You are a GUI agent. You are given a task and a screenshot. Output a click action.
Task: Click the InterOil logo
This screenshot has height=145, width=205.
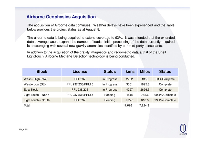pyautogui.click(x=183, y=129)
